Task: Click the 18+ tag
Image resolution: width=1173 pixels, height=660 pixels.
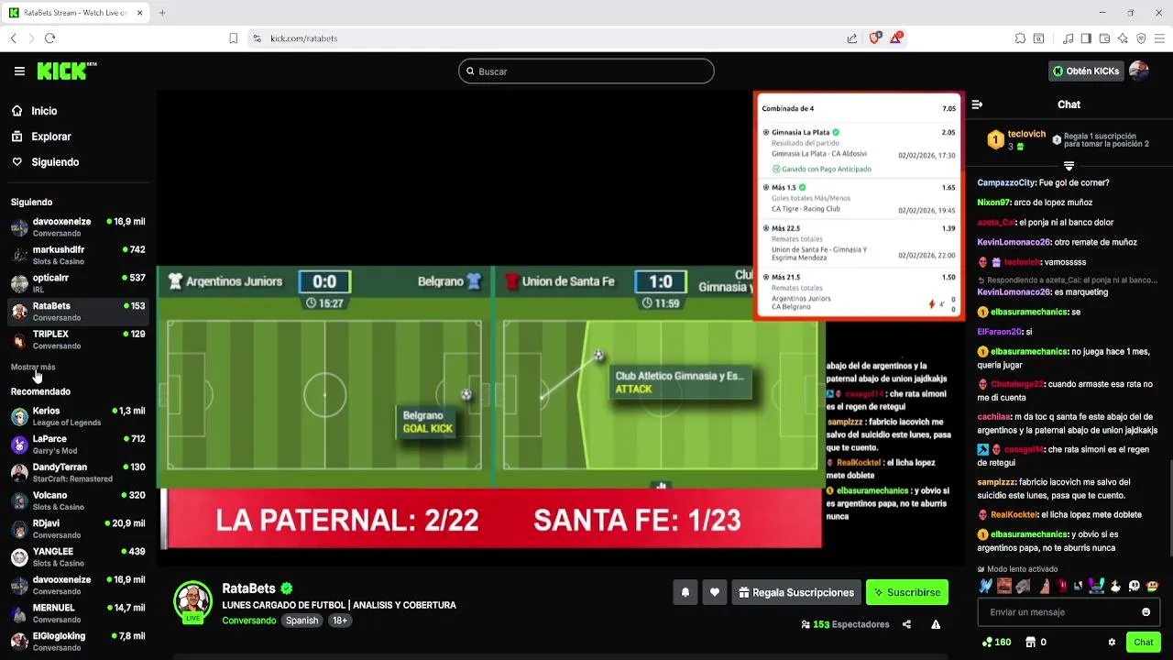Action: click(x=340, y=621)
